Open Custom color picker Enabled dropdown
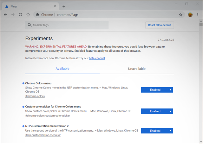Image resolution: width=203 pixels, height=144 pixels. click(157, 111)
